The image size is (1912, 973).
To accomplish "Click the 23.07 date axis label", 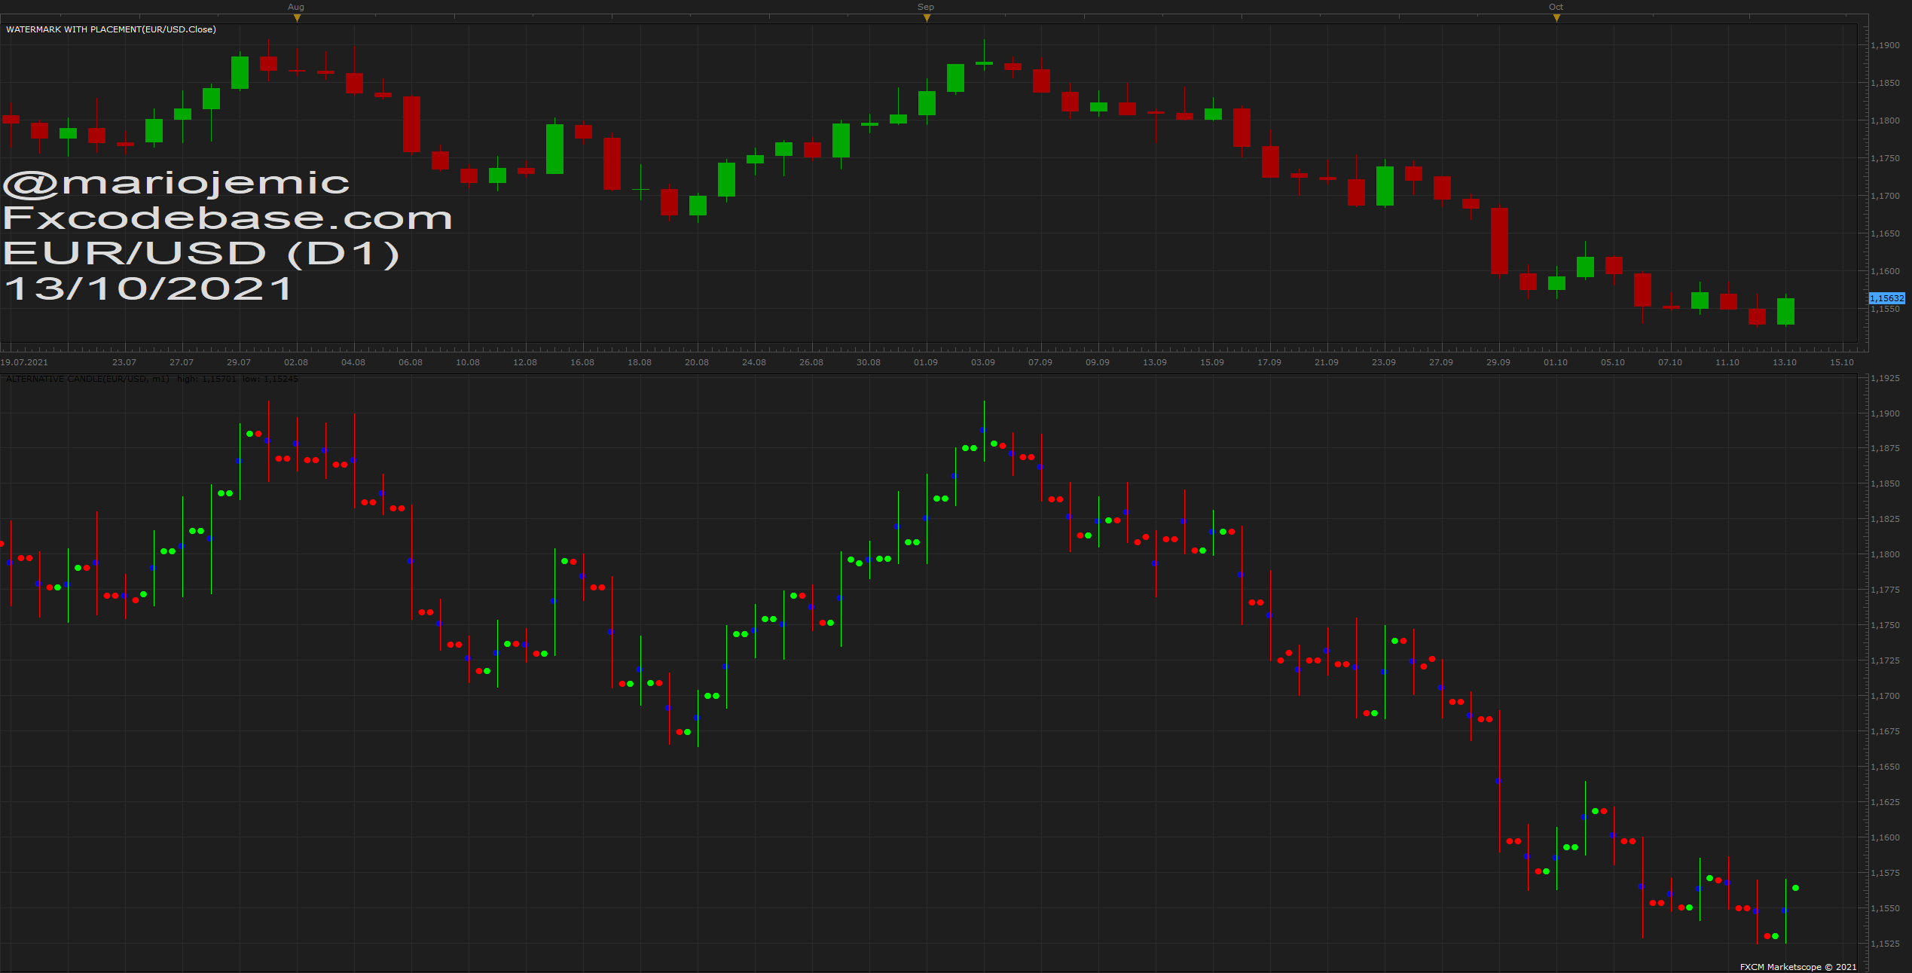I will coord(124,362).
